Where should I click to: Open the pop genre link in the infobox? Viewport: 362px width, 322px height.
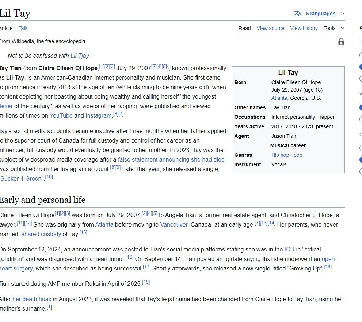tap(298, 155)
